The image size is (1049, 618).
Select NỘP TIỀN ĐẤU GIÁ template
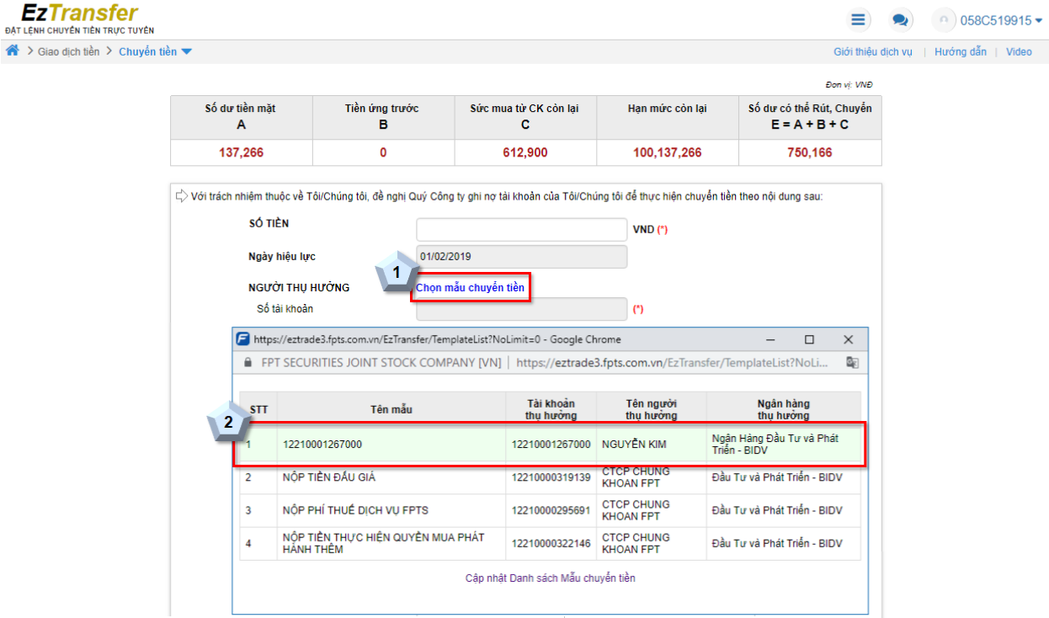[x=329, y=477]
